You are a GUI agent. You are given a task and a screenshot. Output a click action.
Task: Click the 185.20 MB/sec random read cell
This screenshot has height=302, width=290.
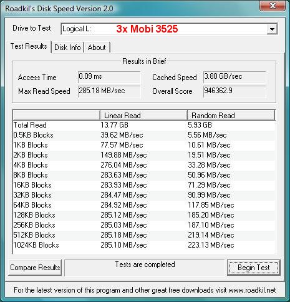coord(211,215)
